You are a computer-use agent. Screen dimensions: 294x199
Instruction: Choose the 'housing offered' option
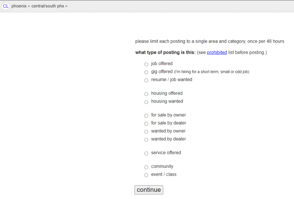pyautogui.click(x=146, y=94)
